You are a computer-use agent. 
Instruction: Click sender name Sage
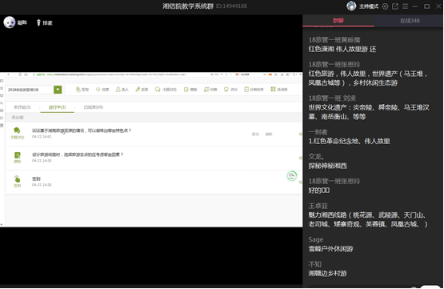[316, 239]
